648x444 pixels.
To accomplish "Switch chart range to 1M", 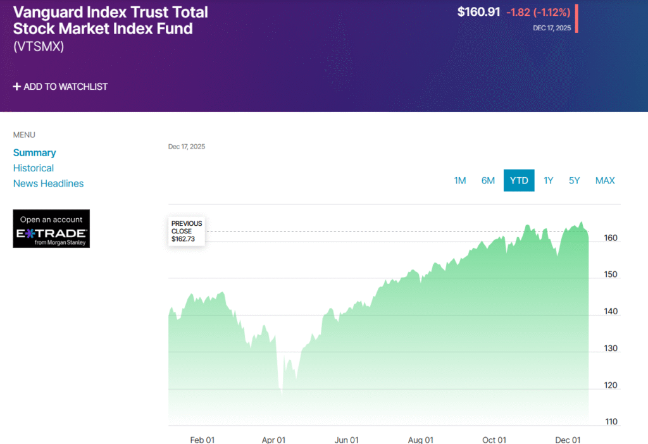I will [x=460, y=180].
